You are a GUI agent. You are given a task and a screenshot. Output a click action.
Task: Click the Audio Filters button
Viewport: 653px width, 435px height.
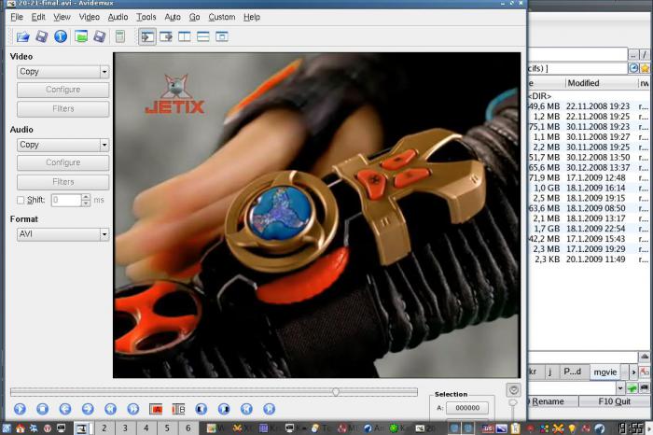pos(63,182)
